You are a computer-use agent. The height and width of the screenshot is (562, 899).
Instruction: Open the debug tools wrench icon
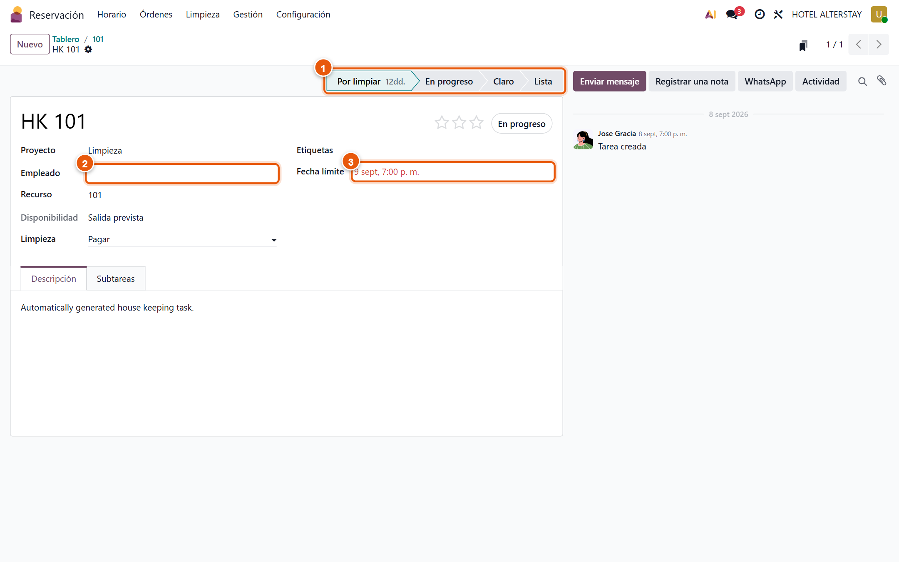pyautogui.click(x=778, y=15)
